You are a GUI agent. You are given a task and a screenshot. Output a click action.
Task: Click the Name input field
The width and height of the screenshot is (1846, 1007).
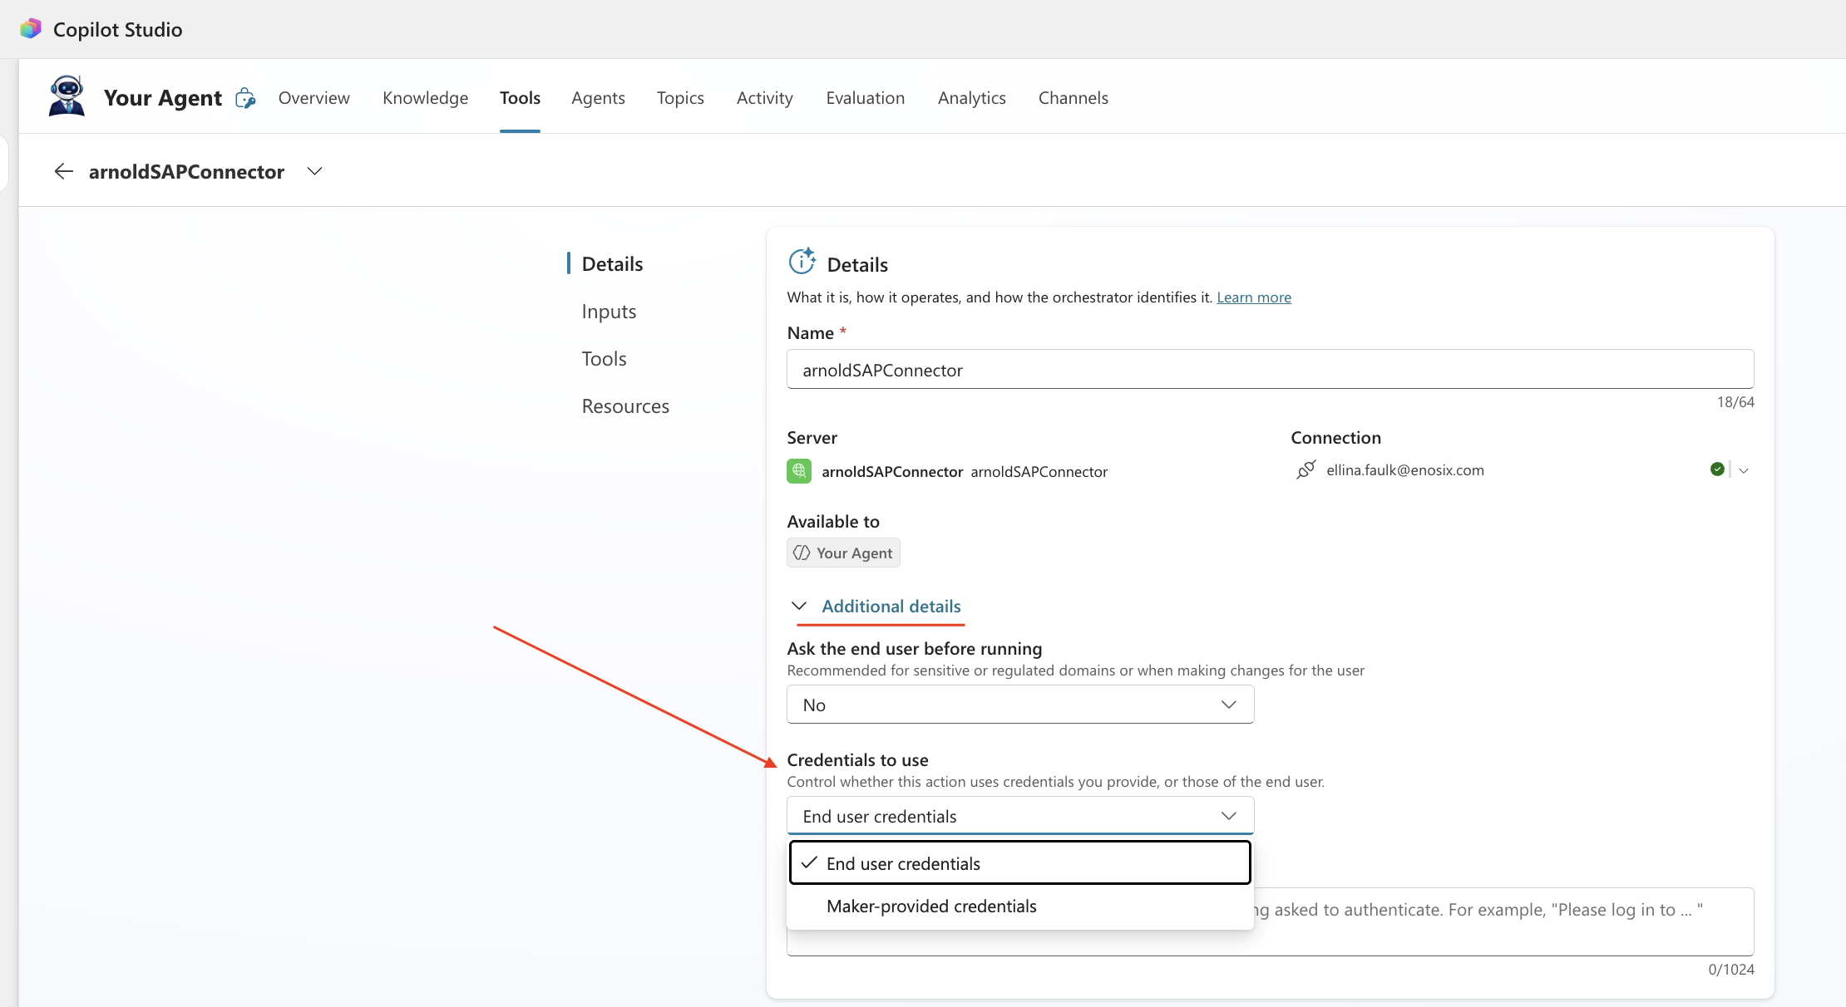1271,370
